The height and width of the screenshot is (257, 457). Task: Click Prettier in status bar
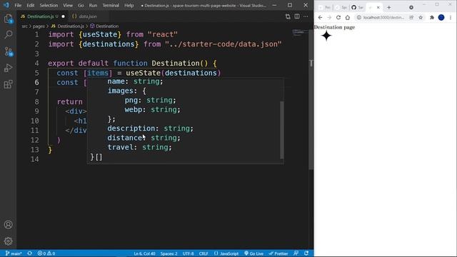coord(278,253)
